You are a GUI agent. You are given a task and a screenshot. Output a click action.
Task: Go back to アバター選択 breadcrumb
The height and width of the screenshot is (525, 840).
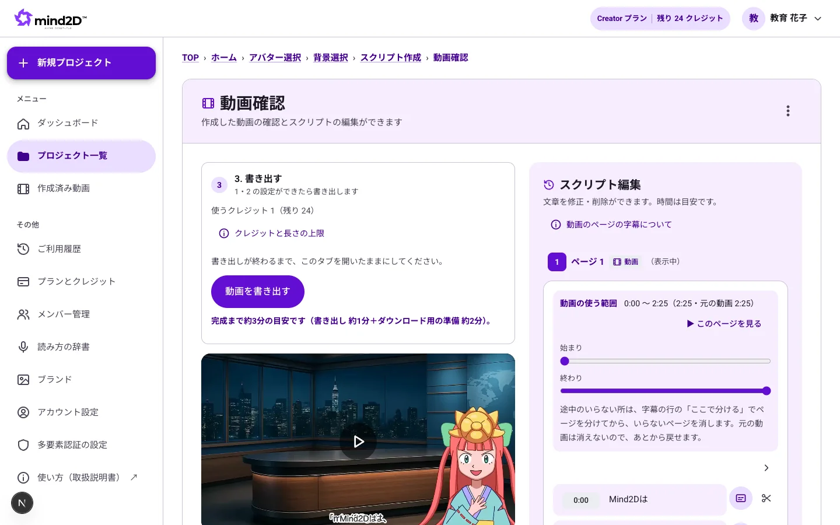point(275,58)
